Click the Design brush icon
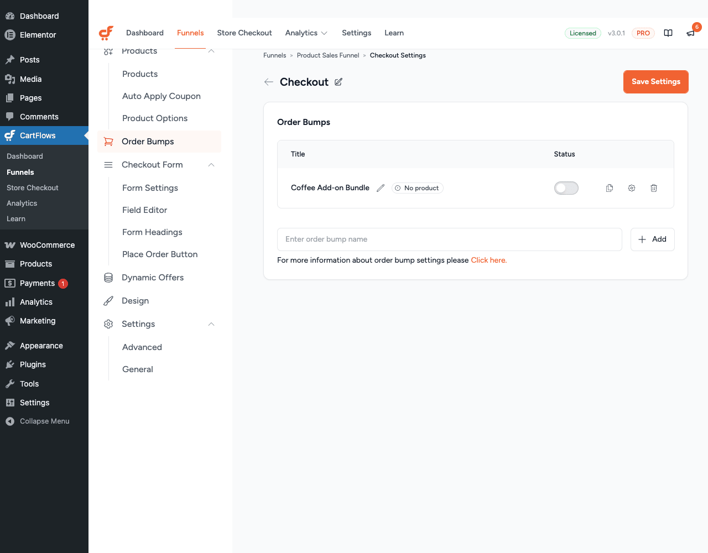Image resolution: width=708 pixels, height=553 pixels. point(108,301)
